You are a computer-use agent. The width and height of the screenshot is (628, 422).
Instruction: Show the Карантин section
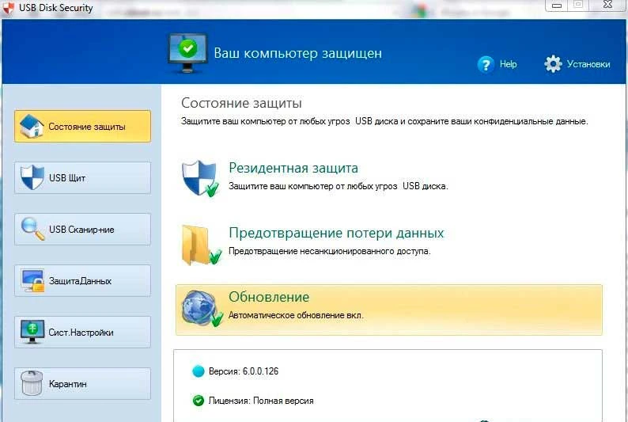(x=82, y=383)
